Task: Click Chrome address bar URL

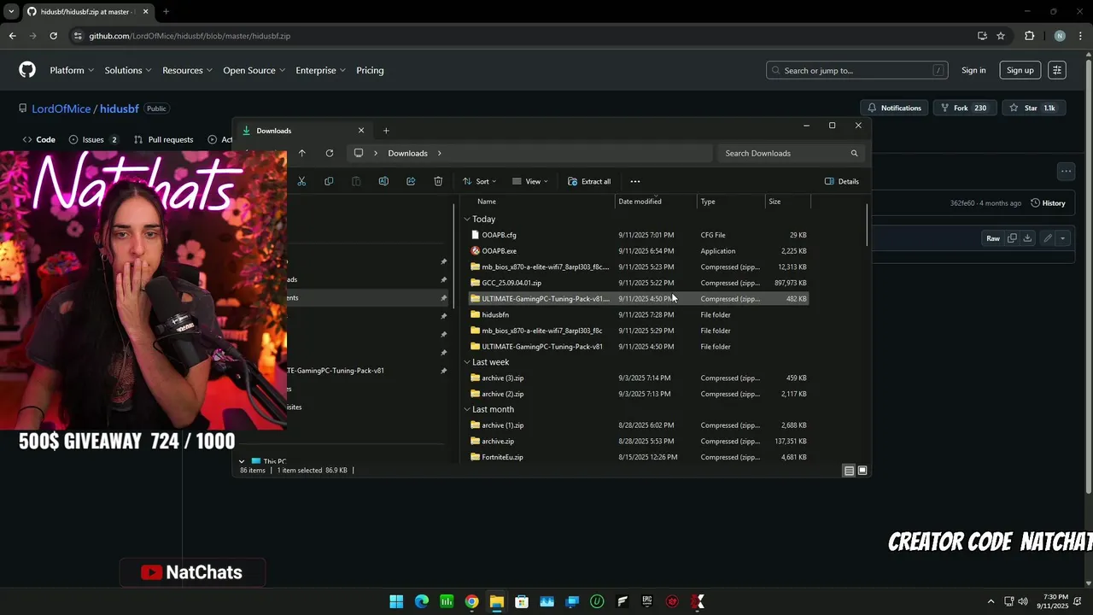Action: (190, 36)
